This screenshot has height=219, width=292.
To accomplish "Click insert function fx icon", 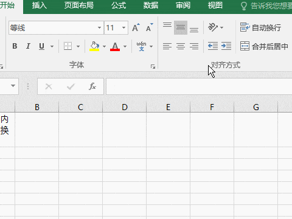I will pos(92,86).
